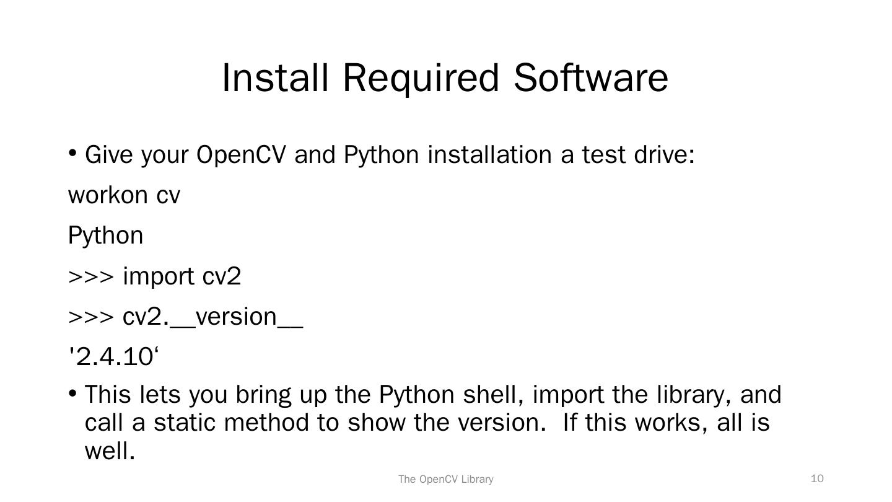Click the word "OpenCV" in the first bullet
892x502 pixels.
(x=242, y=155)
